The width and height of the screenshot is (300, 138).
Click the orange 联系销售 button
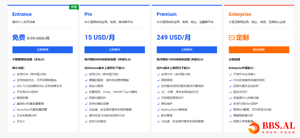pyautogui.click(x=259, y=50)
